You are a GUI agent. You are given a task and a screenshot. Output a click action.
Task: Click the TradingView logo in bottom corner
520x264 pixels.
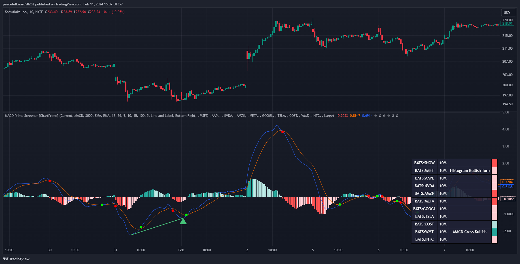click(16, 259)
